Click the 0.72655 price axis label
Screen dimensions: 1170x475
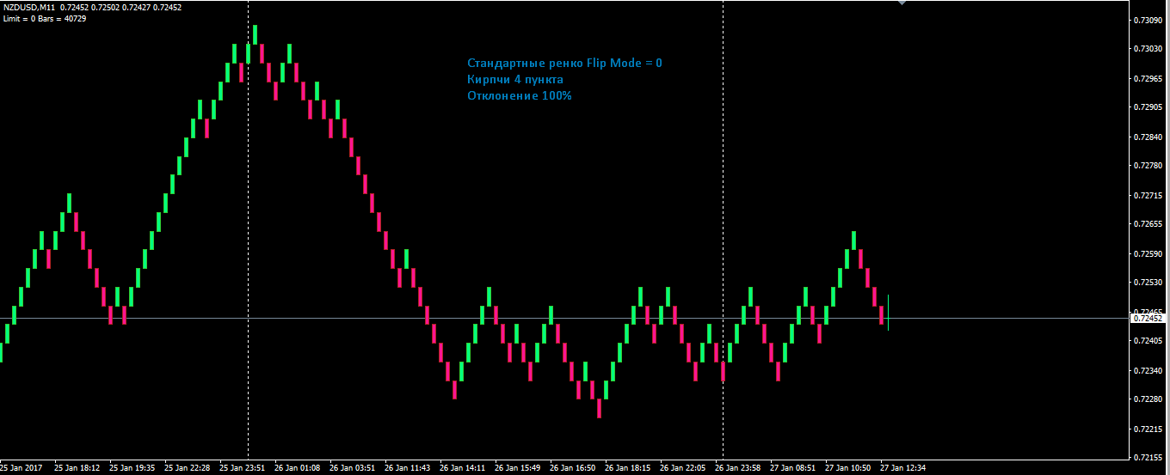(1148, 224)
